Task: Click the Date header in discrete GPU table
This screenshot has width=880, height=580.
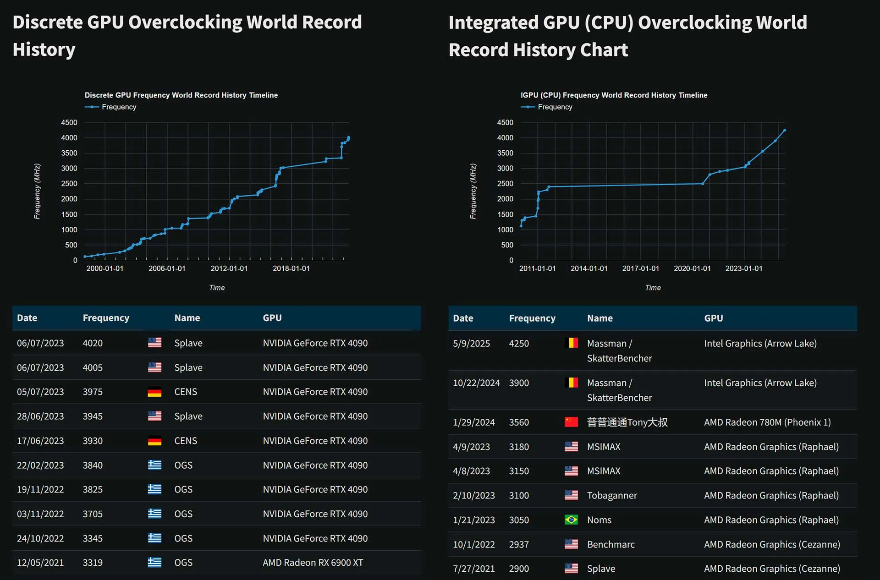Action: [27, 318]
